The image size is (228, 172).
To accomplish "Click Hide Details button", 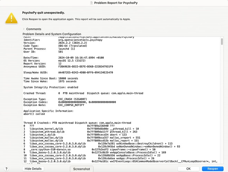I will pos(33,169).
